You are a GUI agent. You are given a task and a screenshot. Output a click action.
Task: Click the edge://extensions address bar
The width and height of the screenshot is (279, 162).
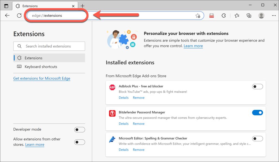pos(115,16)
